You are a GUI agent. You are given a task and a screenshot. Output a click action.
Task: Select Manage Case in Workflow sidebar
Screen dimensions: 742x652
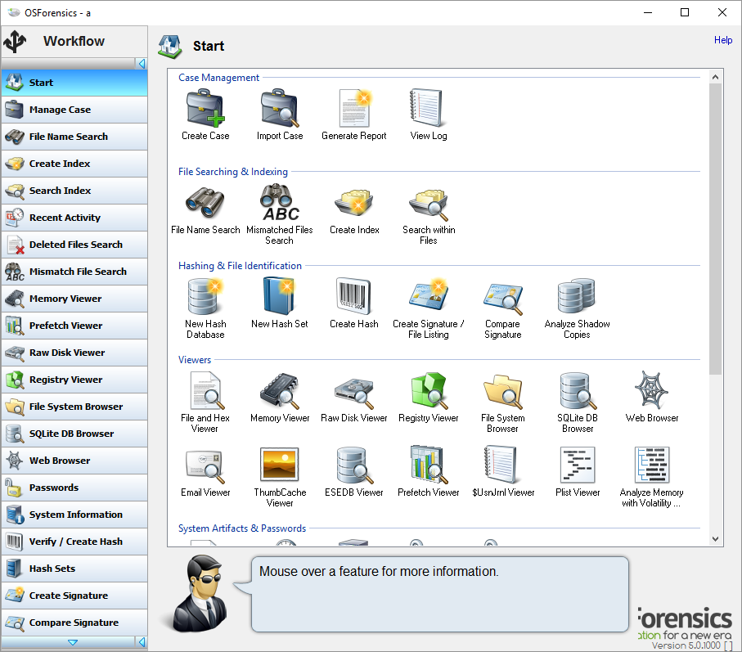pos(74,110)
